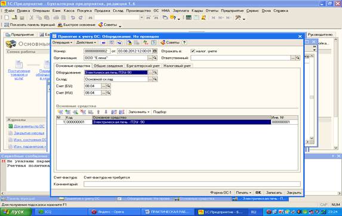Click the help question mark in dialog toolbar
The width and height of the screenshot is (342, 216).
[x=184, y=42]
